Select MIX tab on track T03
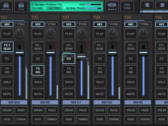The width and height of the screenshot is (168, 126). 69,24
